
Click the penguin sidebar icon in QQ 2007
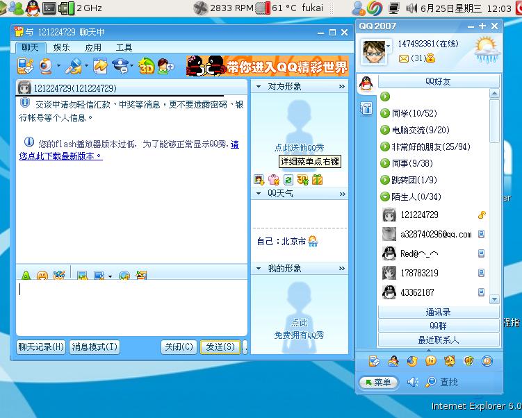(366, 84)
